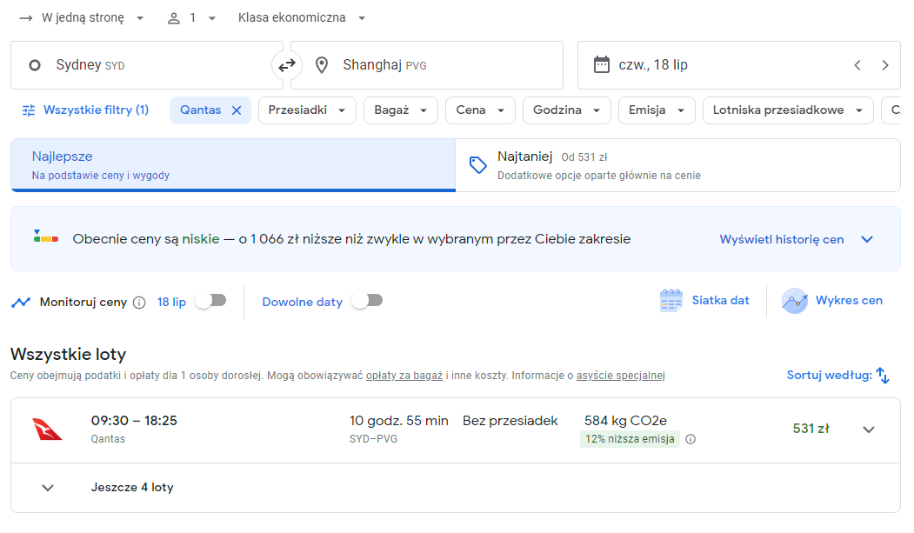
Task: Toggle Dowolne daty switch
Action: click(367, 301)
